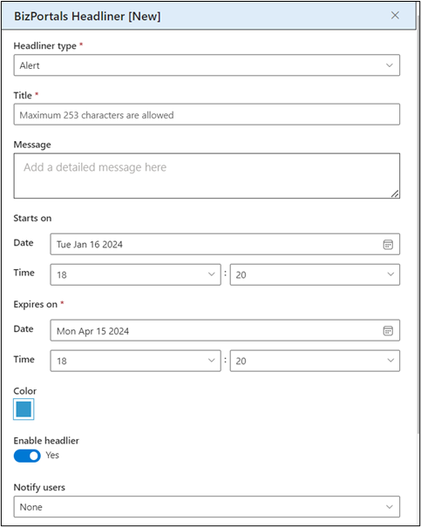This screenshot has width=421, height=527.
Task: Open the Starts on hour dropdown
Action: click(135, 274)
